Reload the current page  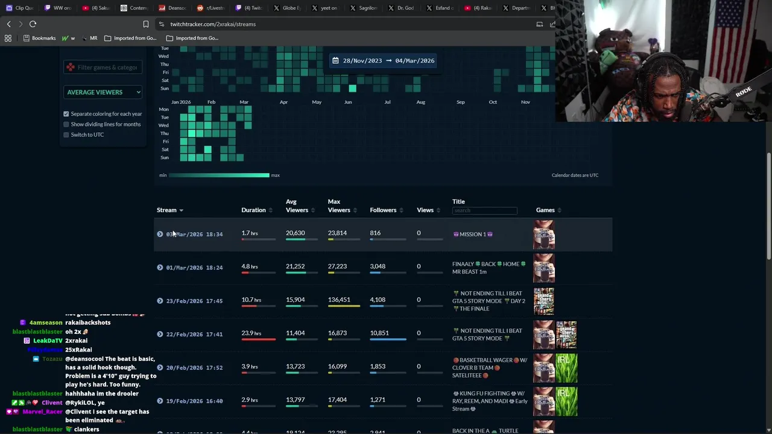pos(33,24)
